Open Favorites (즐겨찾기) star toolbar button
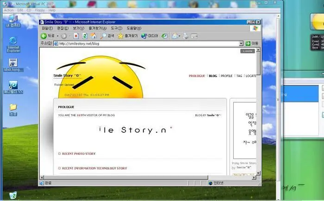Image resolution: width=324 pixels, height=201 pixels. click(x=127, y=36)
